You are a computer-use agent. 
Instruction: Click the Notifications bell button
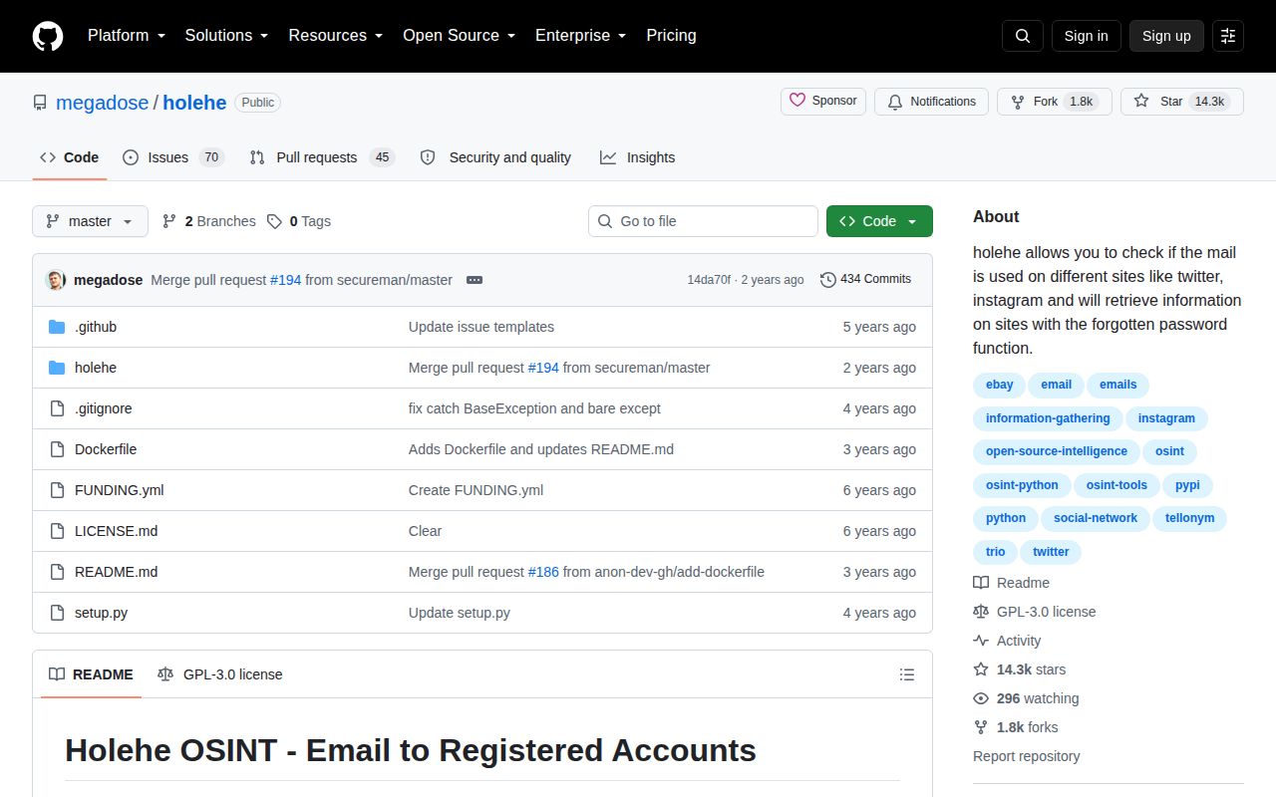click(931, 102)
